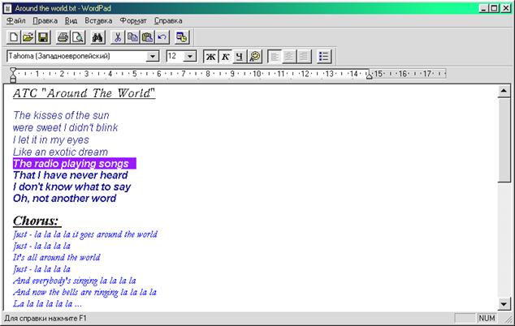The image size is (515, 326).
Task: Toggle italic formatting (К button)
Action: tap(225, 57)
